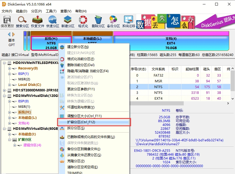This screenshot has height=174, width=235.
Task: Click the next disk right arrow
Action: 13,34
